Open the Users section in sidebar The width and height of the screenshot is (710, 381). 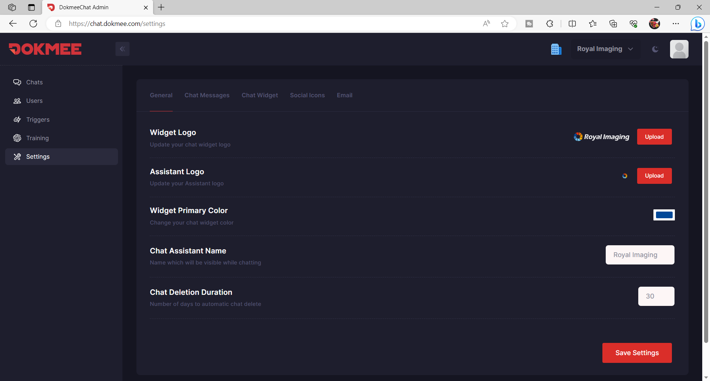[34, 101]
